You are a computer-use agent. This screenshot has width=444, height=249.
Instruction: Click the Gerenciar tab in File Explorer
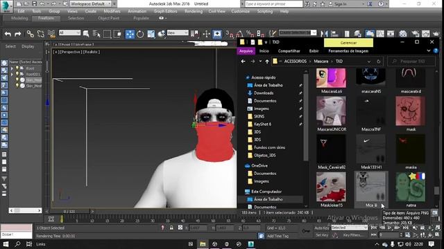click(348, 43)
